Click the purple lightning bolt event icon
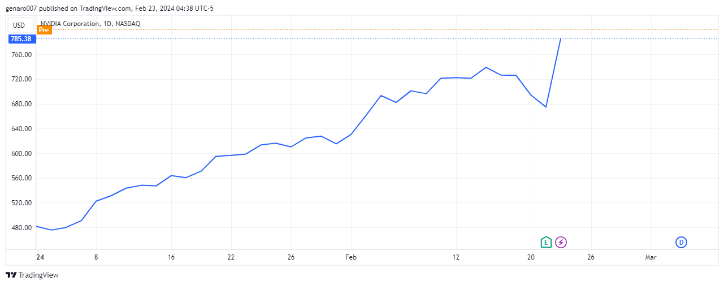This screenshot has width=724, height=285. (561, 242)
